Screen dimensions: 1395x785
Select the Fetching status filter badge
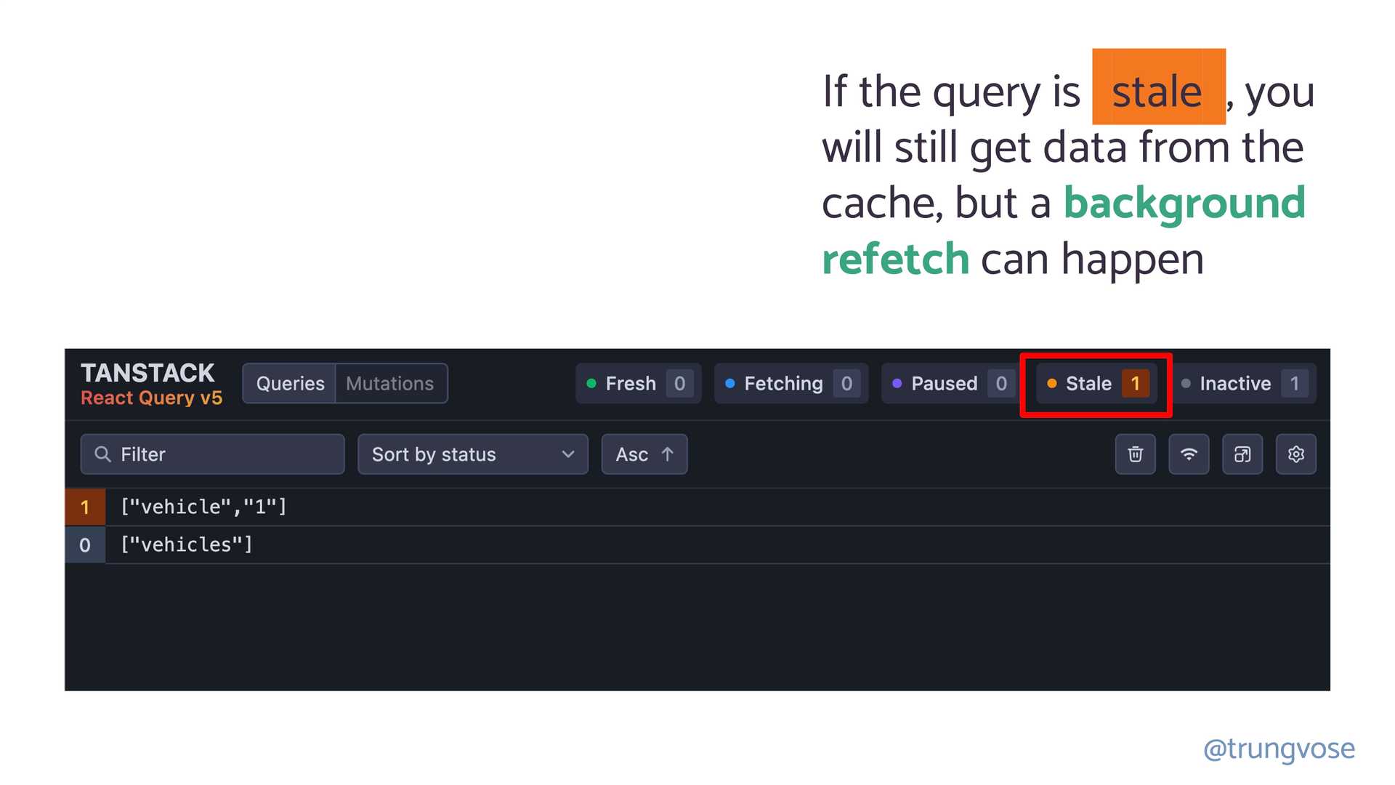[x=785, y=382]
